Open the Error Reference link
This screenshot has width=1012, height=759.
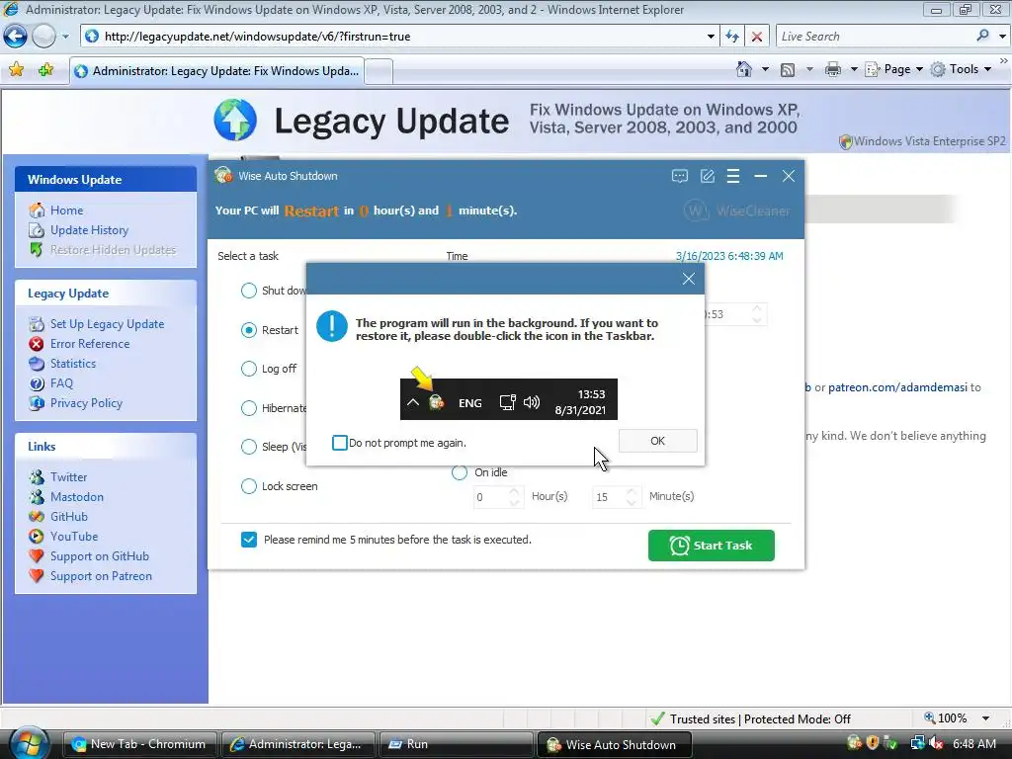(x=90, y=344)
